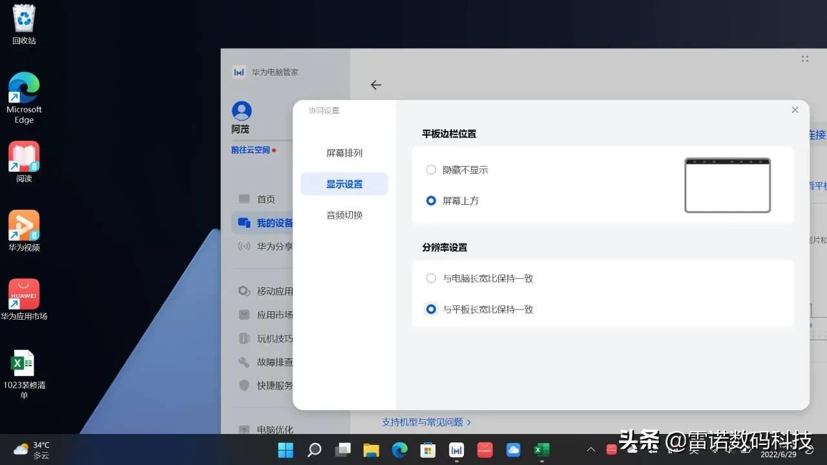
Task: Expand hidden icons chevron in the taskbar
Action: point(591,449)
